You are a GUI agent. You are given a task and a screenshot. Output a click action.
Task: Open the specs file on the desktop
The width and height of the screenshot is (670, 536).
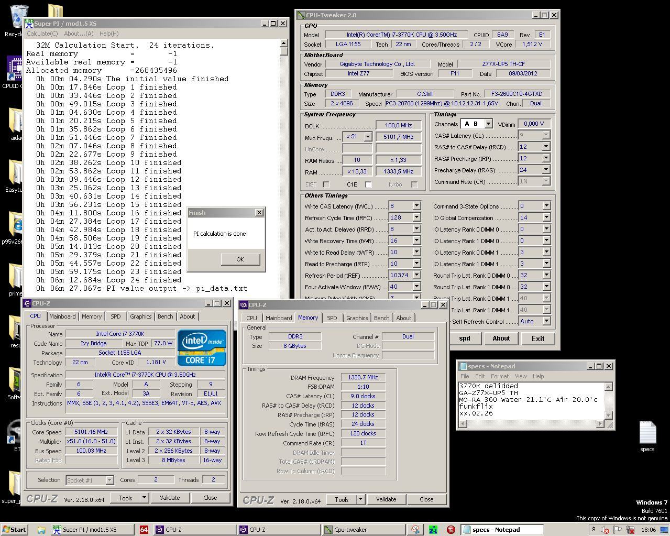(x=647, y=434)
